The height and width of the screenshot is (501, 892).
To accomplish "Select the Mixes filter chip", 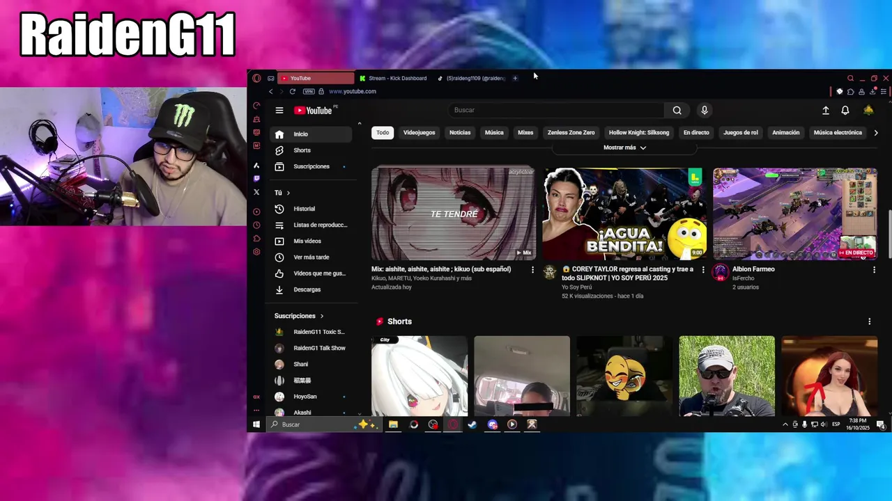I will click(x=525, y=132).
